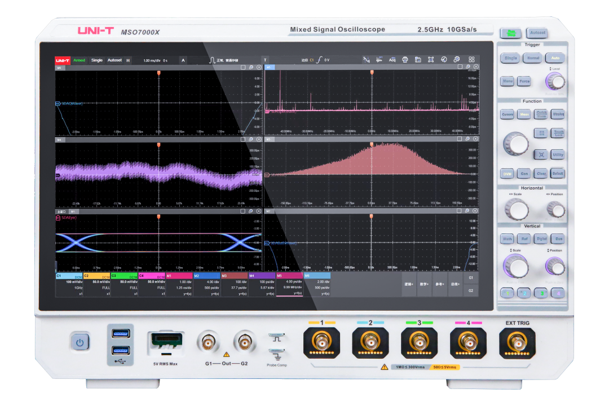
Task: Tap the on-screen Single button
Action: coord(97,60)
